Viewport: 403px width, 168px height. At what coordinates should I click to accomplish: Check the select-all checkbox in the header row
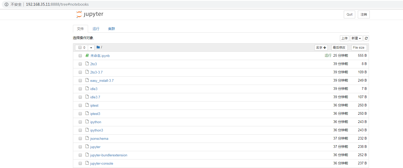coord(80,47)
